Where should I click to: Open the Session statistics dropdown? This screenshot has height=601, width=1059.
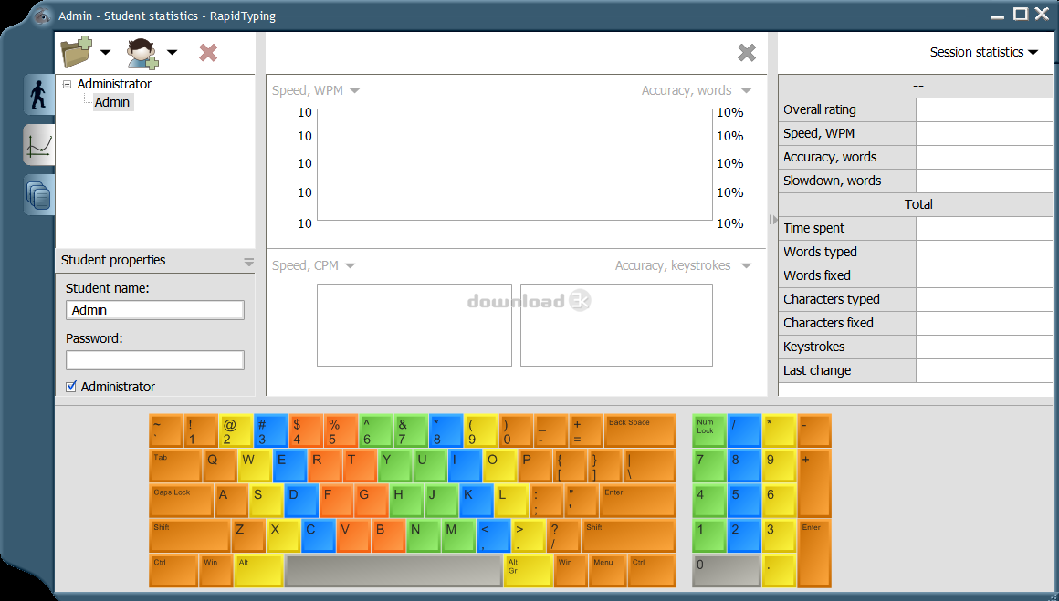click(x=1034, y=52)
